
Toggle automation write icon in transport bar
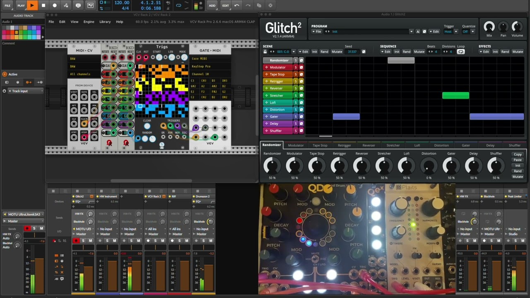(66, 5)
